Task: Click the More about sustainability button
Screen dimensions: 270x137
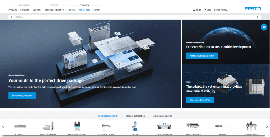Action: [202, 56]
